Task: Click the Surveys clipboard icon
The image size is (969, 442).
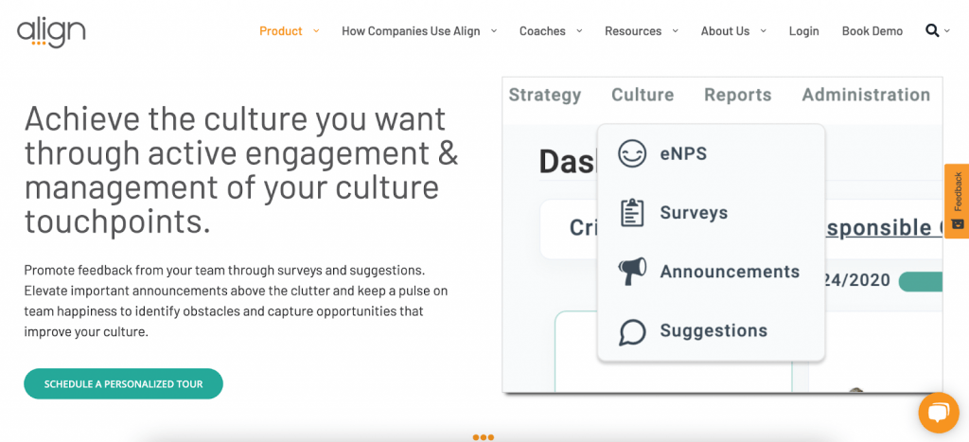Action: click(x=631, y=213)
